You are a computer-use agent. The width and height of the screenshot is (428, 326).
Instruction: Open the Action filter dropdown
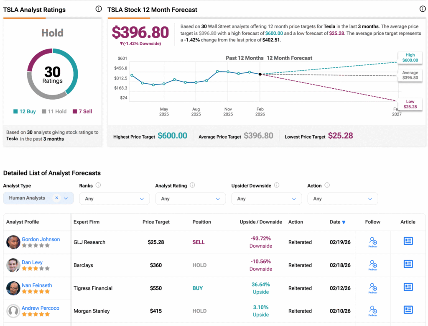tap(342, 199)
